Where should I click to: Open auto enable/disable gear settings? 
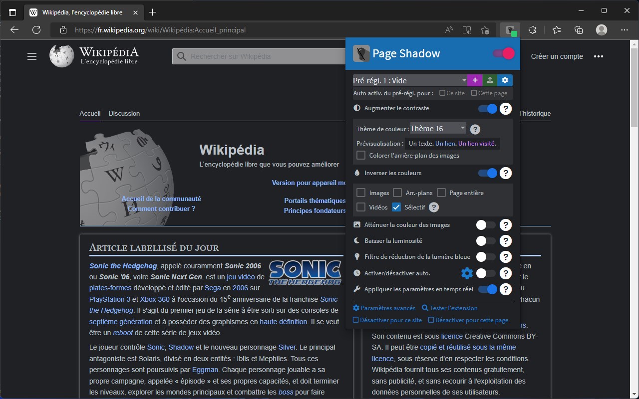click(467, 273)
